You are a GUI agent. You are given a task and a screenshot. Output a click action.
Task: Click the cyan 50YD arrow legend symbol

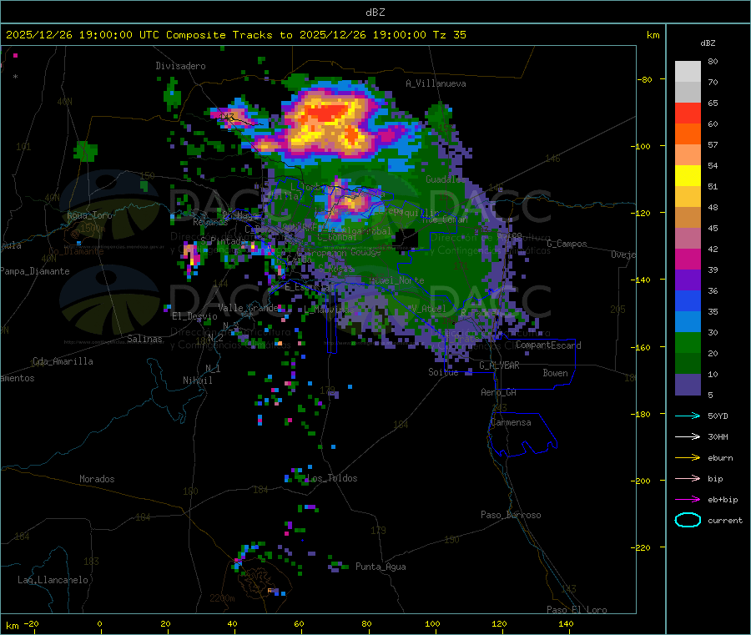[x=688, y=416]
